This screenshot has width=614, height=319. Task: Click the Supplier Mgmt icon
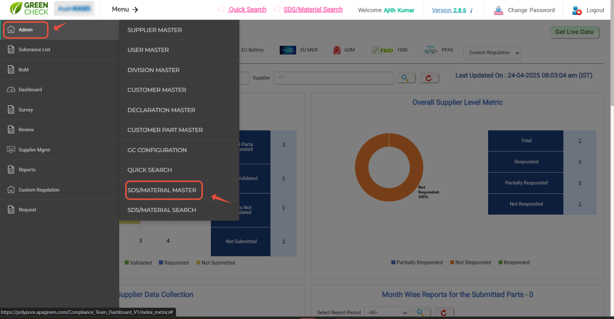(11, 149)
